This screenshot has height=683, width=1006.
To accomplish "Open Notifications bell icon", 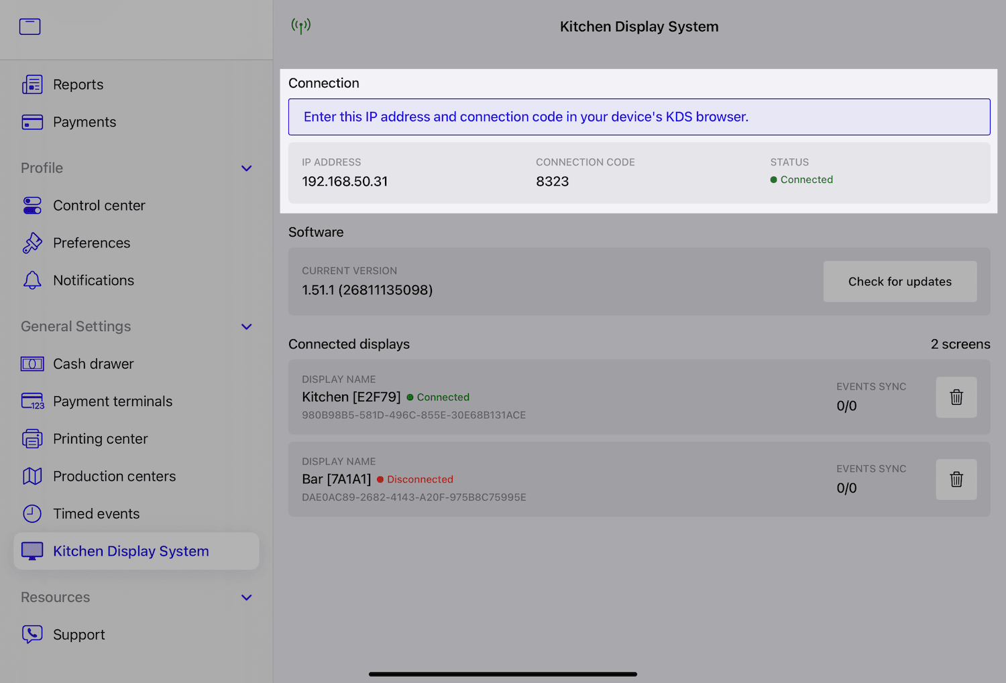I will click(32, 280).
